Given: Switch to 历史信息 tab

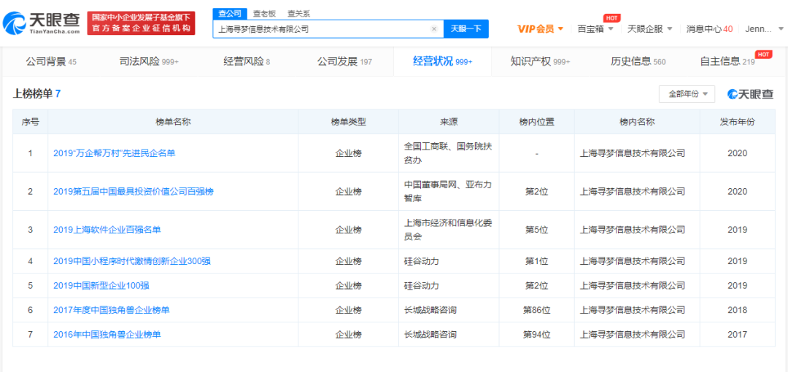Looking at the screenshot, I should click(x=638, y=62).
